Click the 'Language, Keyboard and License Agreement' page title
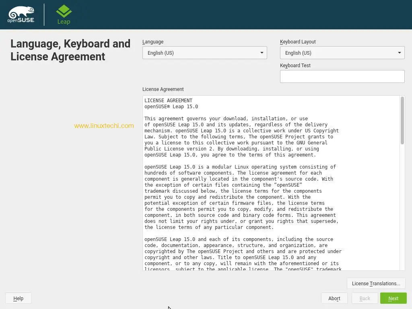 point(70,50)
